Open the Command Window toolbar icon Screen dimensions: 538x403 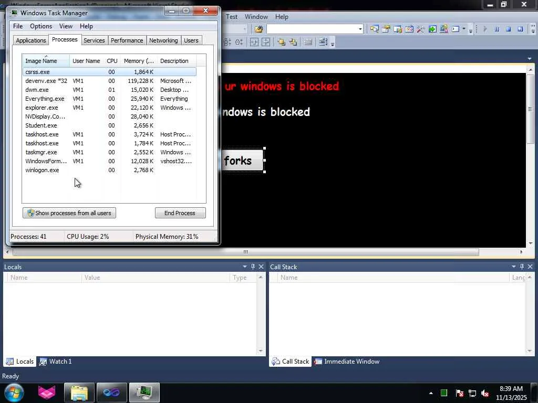pyautogui.click(x=456, y=29)
